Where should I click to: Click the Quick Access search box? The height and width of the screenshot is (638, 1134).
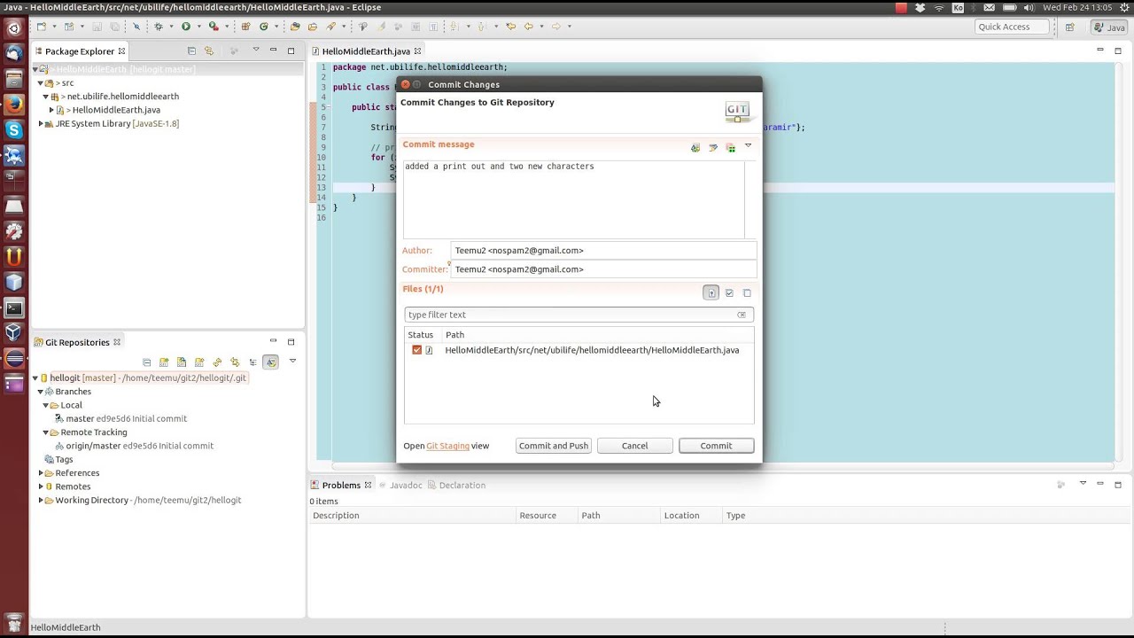(1012, 27)
